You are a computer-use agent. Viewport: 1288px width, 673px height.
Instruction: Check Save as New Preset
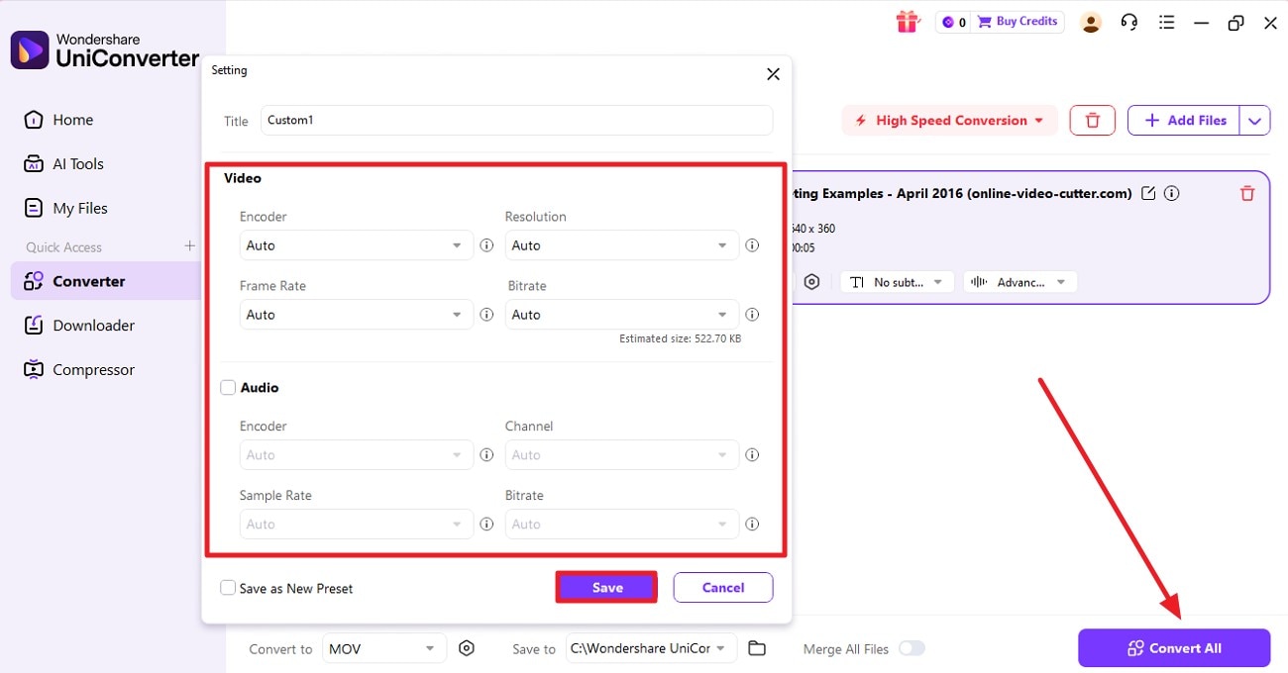click(x=228, y=588)
